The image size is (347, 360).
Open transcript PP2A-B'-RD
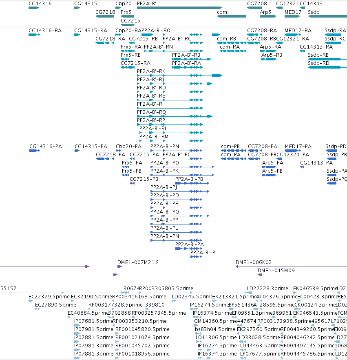tap(170, 92)
